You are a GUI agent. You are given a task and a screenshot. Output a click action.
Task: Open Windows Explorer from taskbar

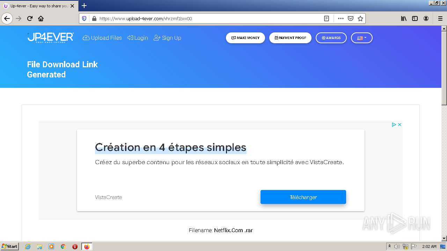[x=39, y=246]
